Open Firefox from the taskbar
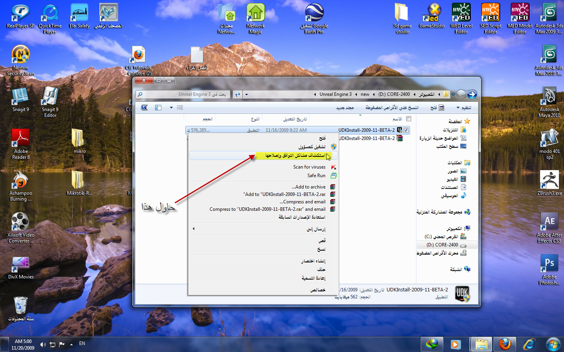Image resolution: width=564 pixels, height=352 pixels. point(505,344)
